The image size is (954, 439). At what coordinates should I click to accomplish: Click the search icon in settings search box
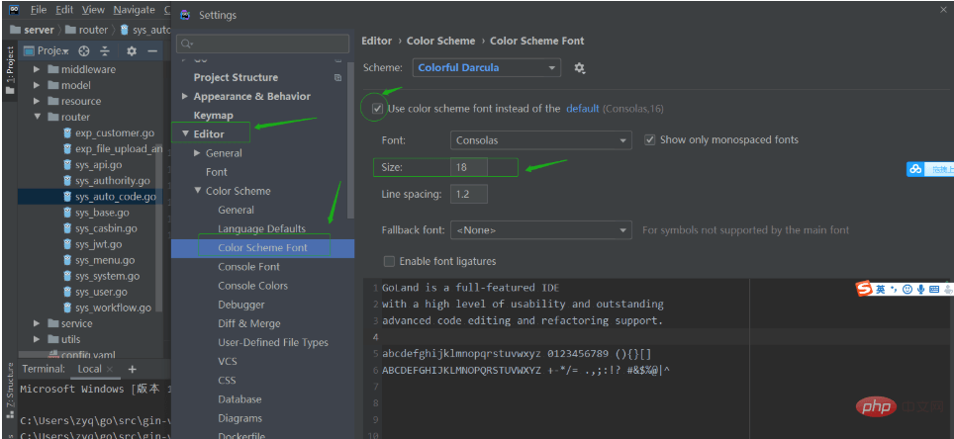coord(187,44)
